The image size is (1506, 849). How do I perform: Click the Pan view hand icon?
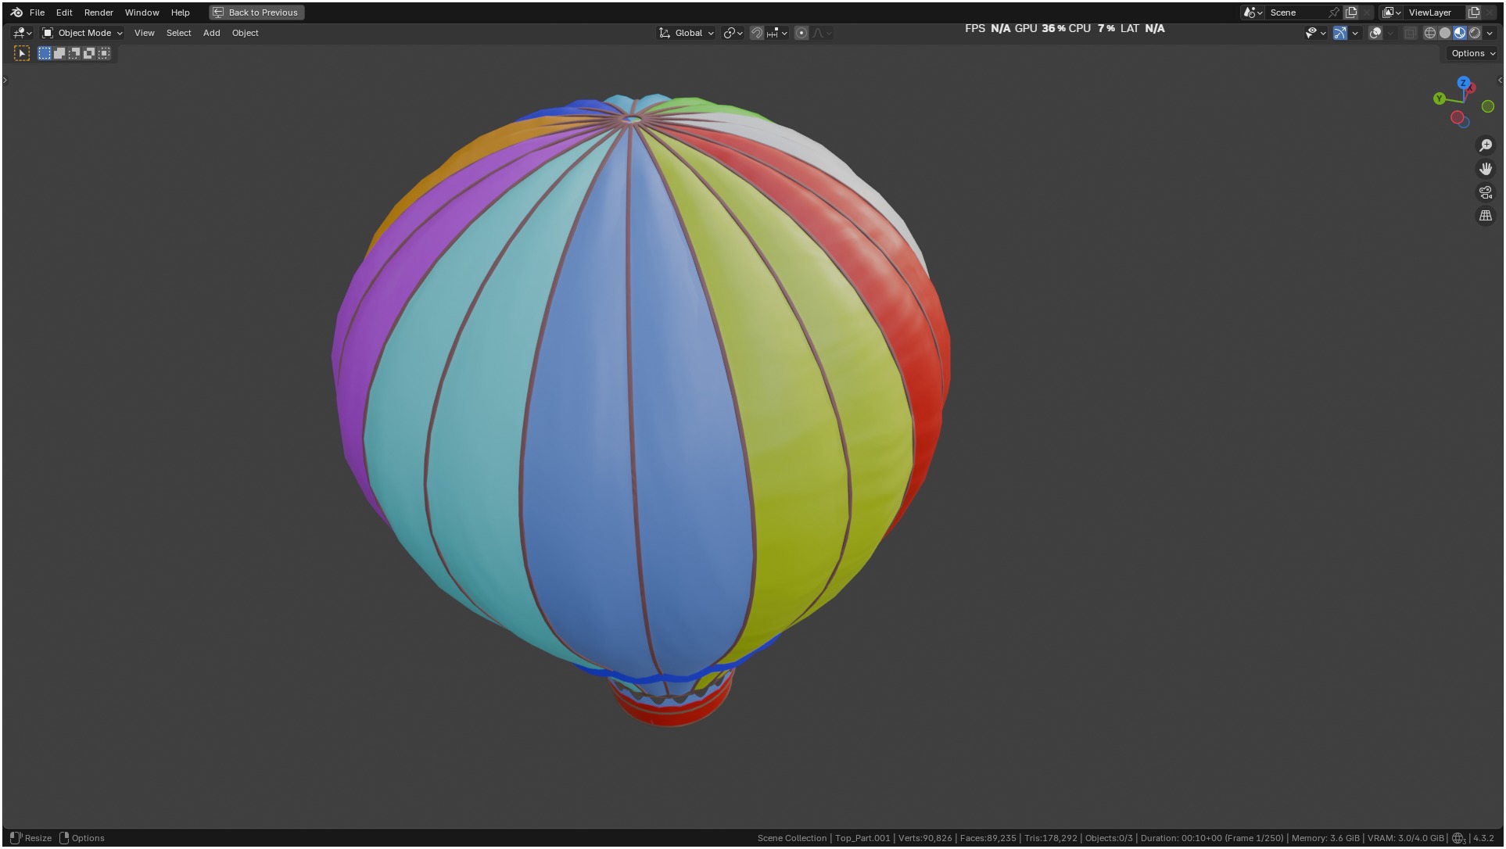point(1486,169)
